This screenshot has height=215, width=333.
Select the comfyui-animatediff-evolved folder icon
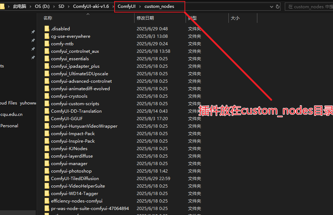tap(47, 88)
